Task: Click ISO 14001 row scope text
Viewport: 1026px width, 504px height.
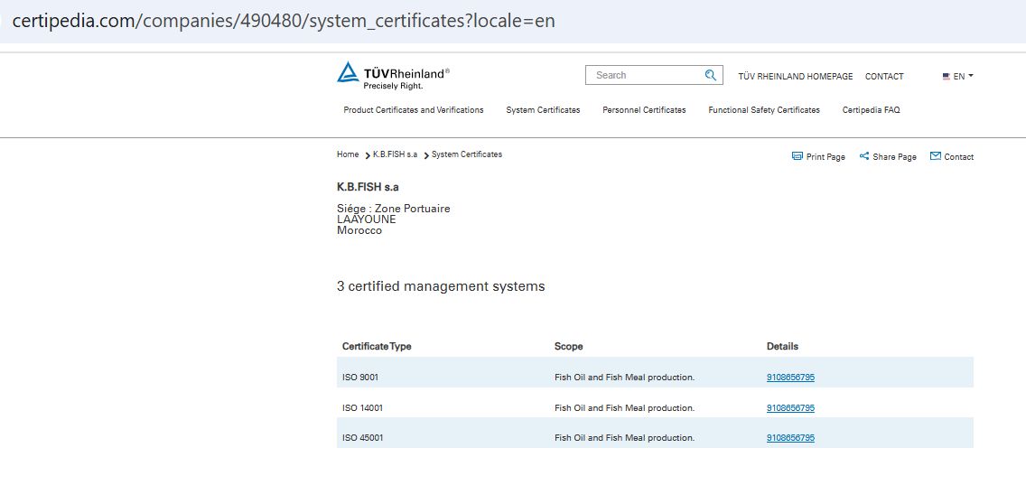Action: click(x=624, y=407)
